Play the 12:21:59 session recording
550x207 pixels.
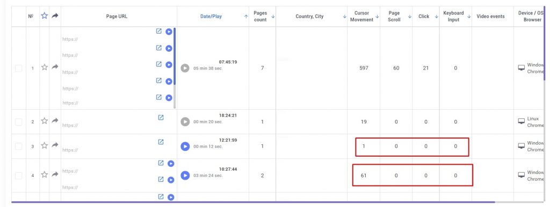pos(185,146)
